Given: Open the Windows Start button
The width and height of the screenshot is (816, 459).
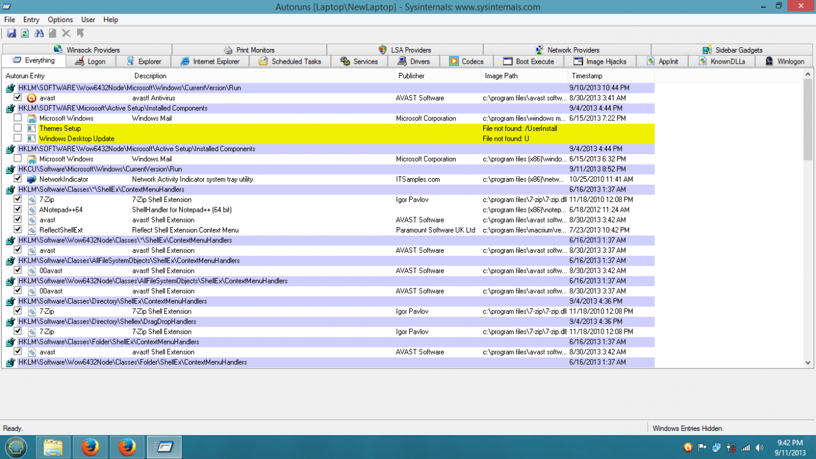Looking at the screenshot, I should (15, 447).
